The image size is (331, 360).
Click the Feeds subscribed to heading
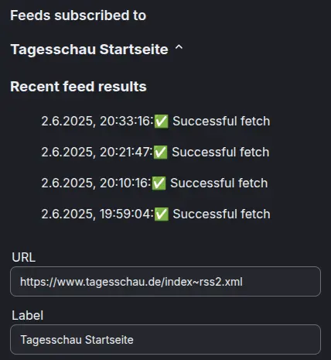78,15
